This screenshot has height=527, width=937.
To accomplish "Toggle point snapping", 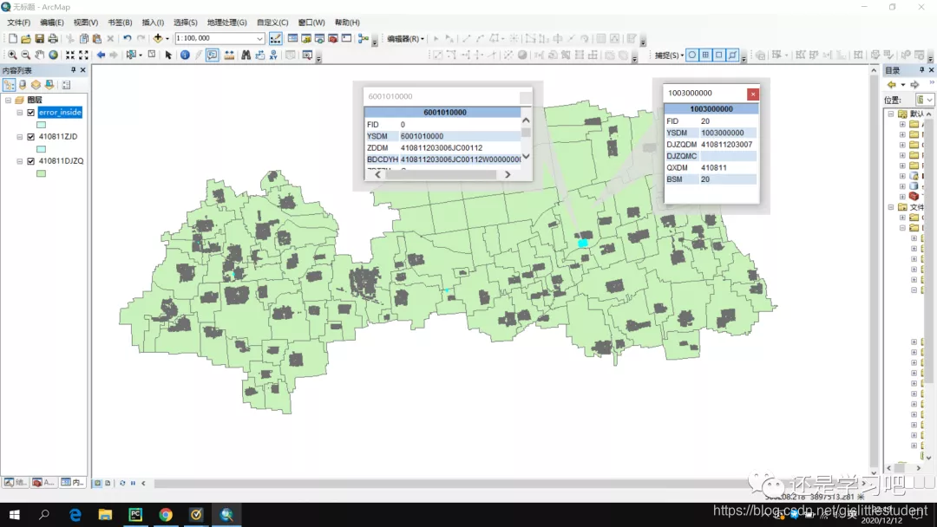I will click(692, 55).
